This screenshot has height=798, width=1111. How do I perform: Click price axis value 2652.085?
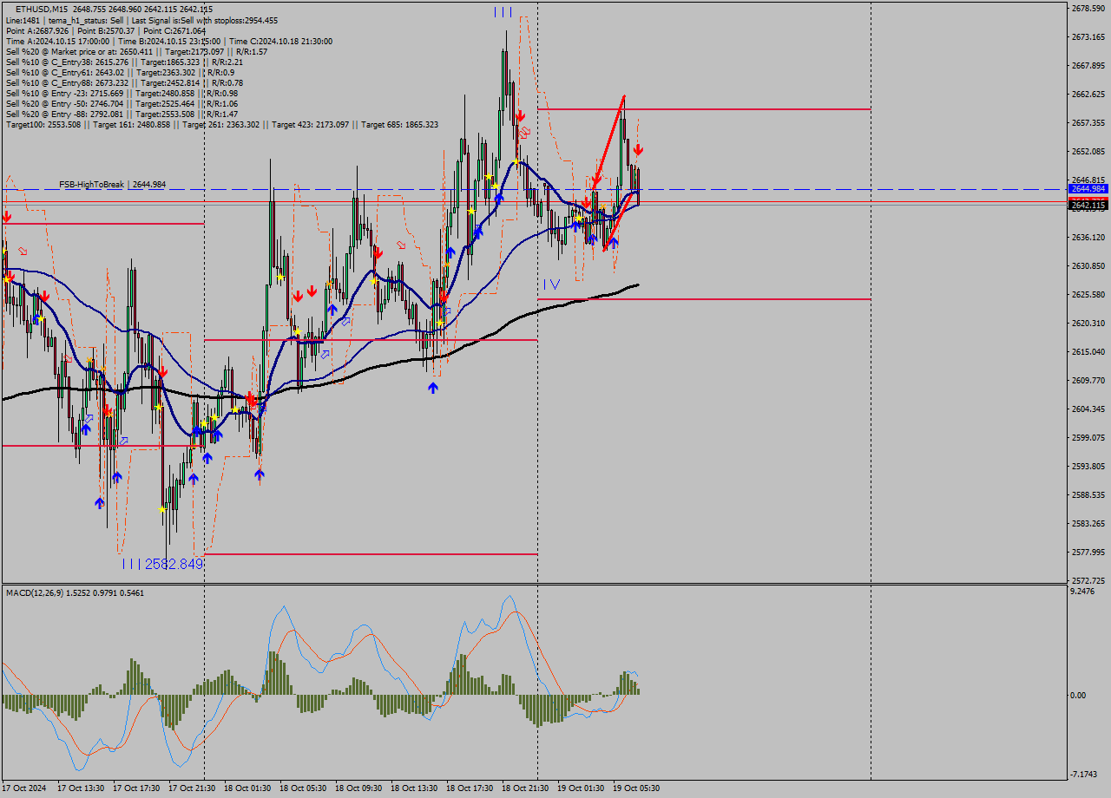pos(1088,152)
